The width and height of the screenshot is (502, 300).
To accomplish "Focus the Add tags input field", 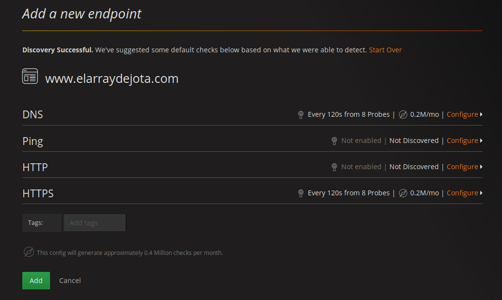I will pyautogui.click(x=95, y=222).
